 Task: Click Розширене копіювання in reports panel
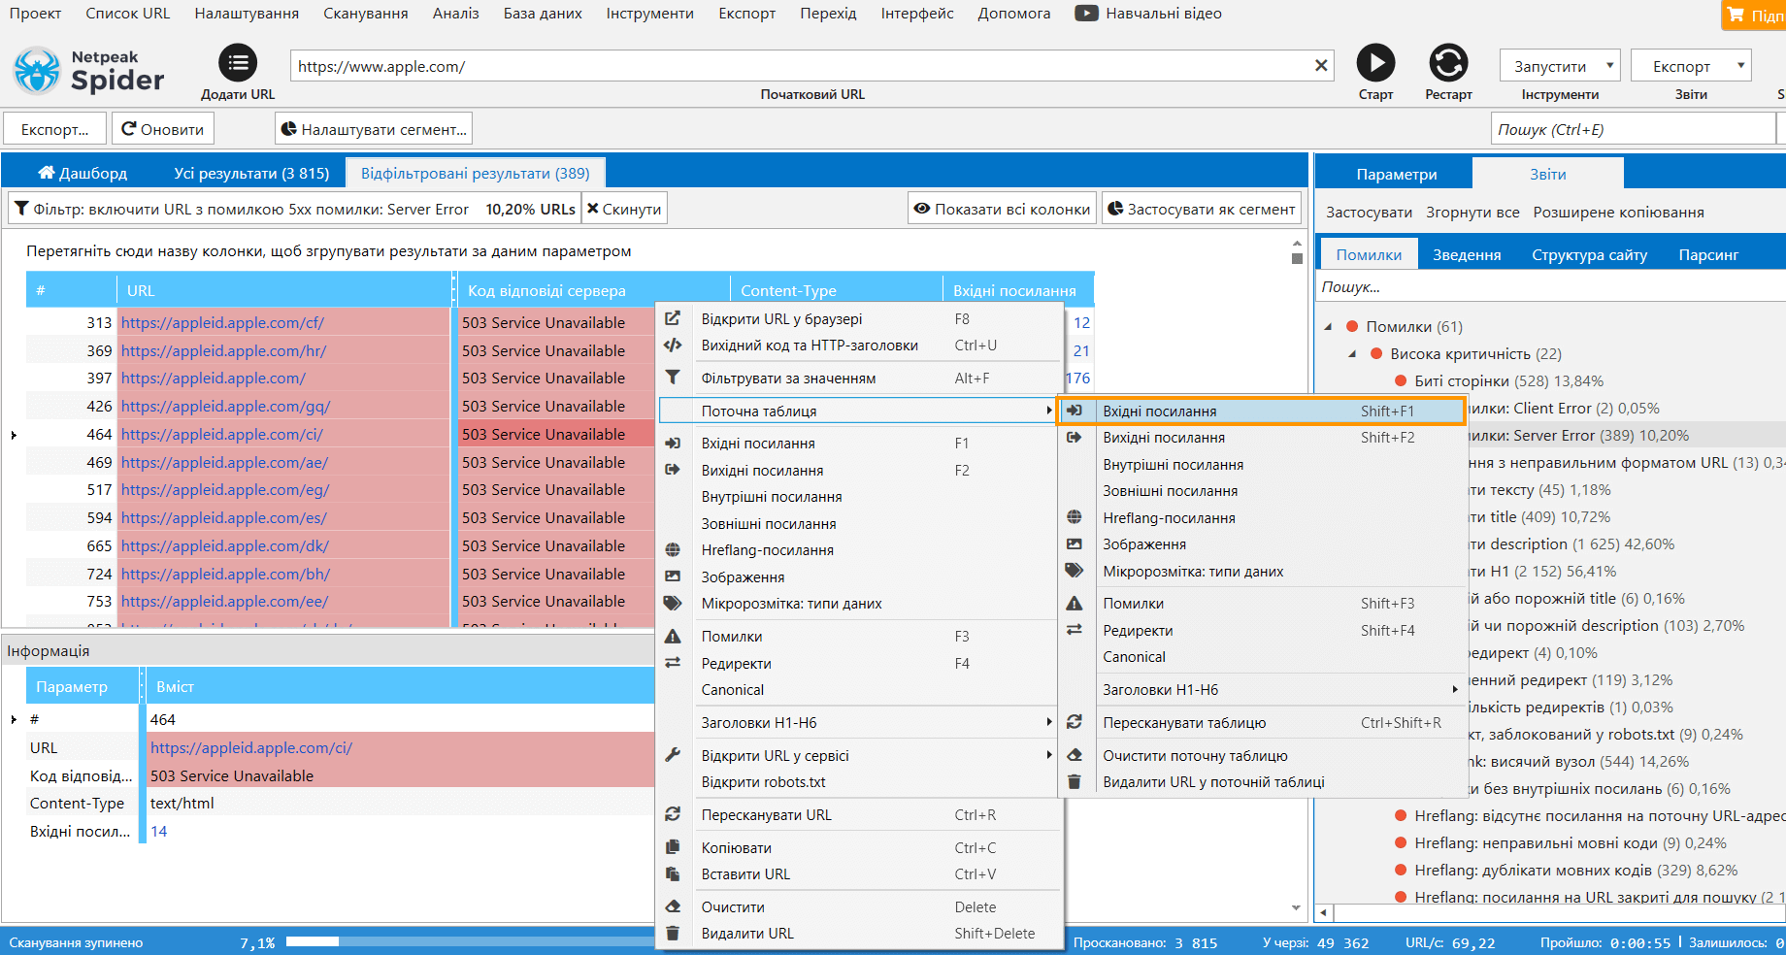(1618, 212)
